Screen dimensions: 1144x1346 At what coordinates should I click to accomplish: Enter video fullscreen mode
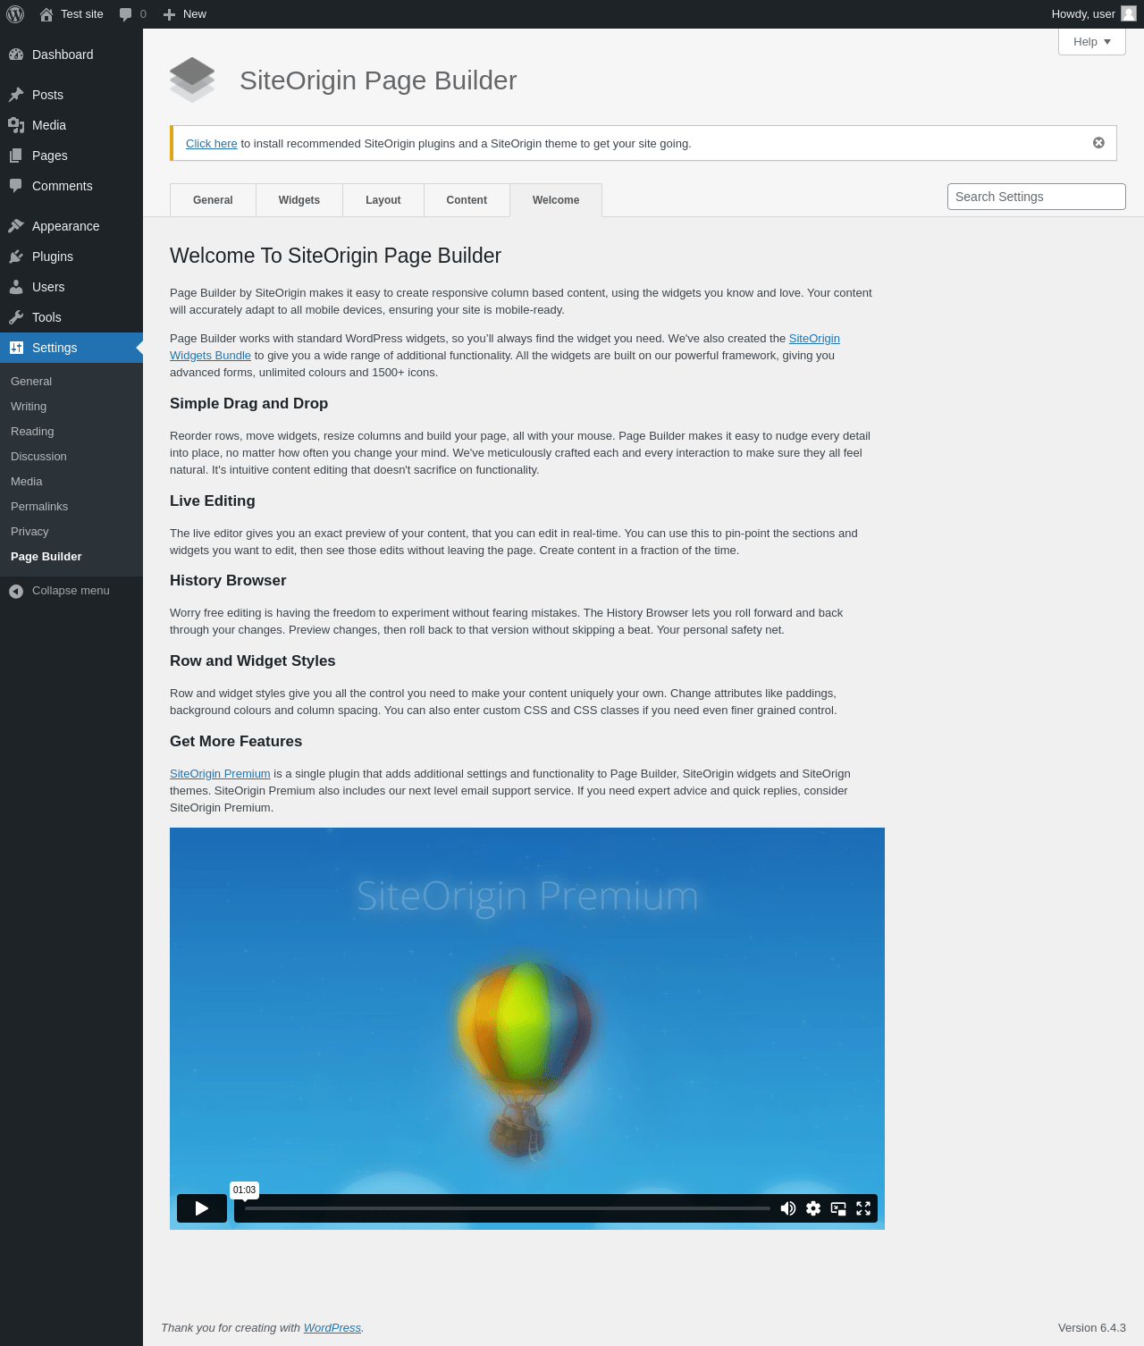(863, 1208)
